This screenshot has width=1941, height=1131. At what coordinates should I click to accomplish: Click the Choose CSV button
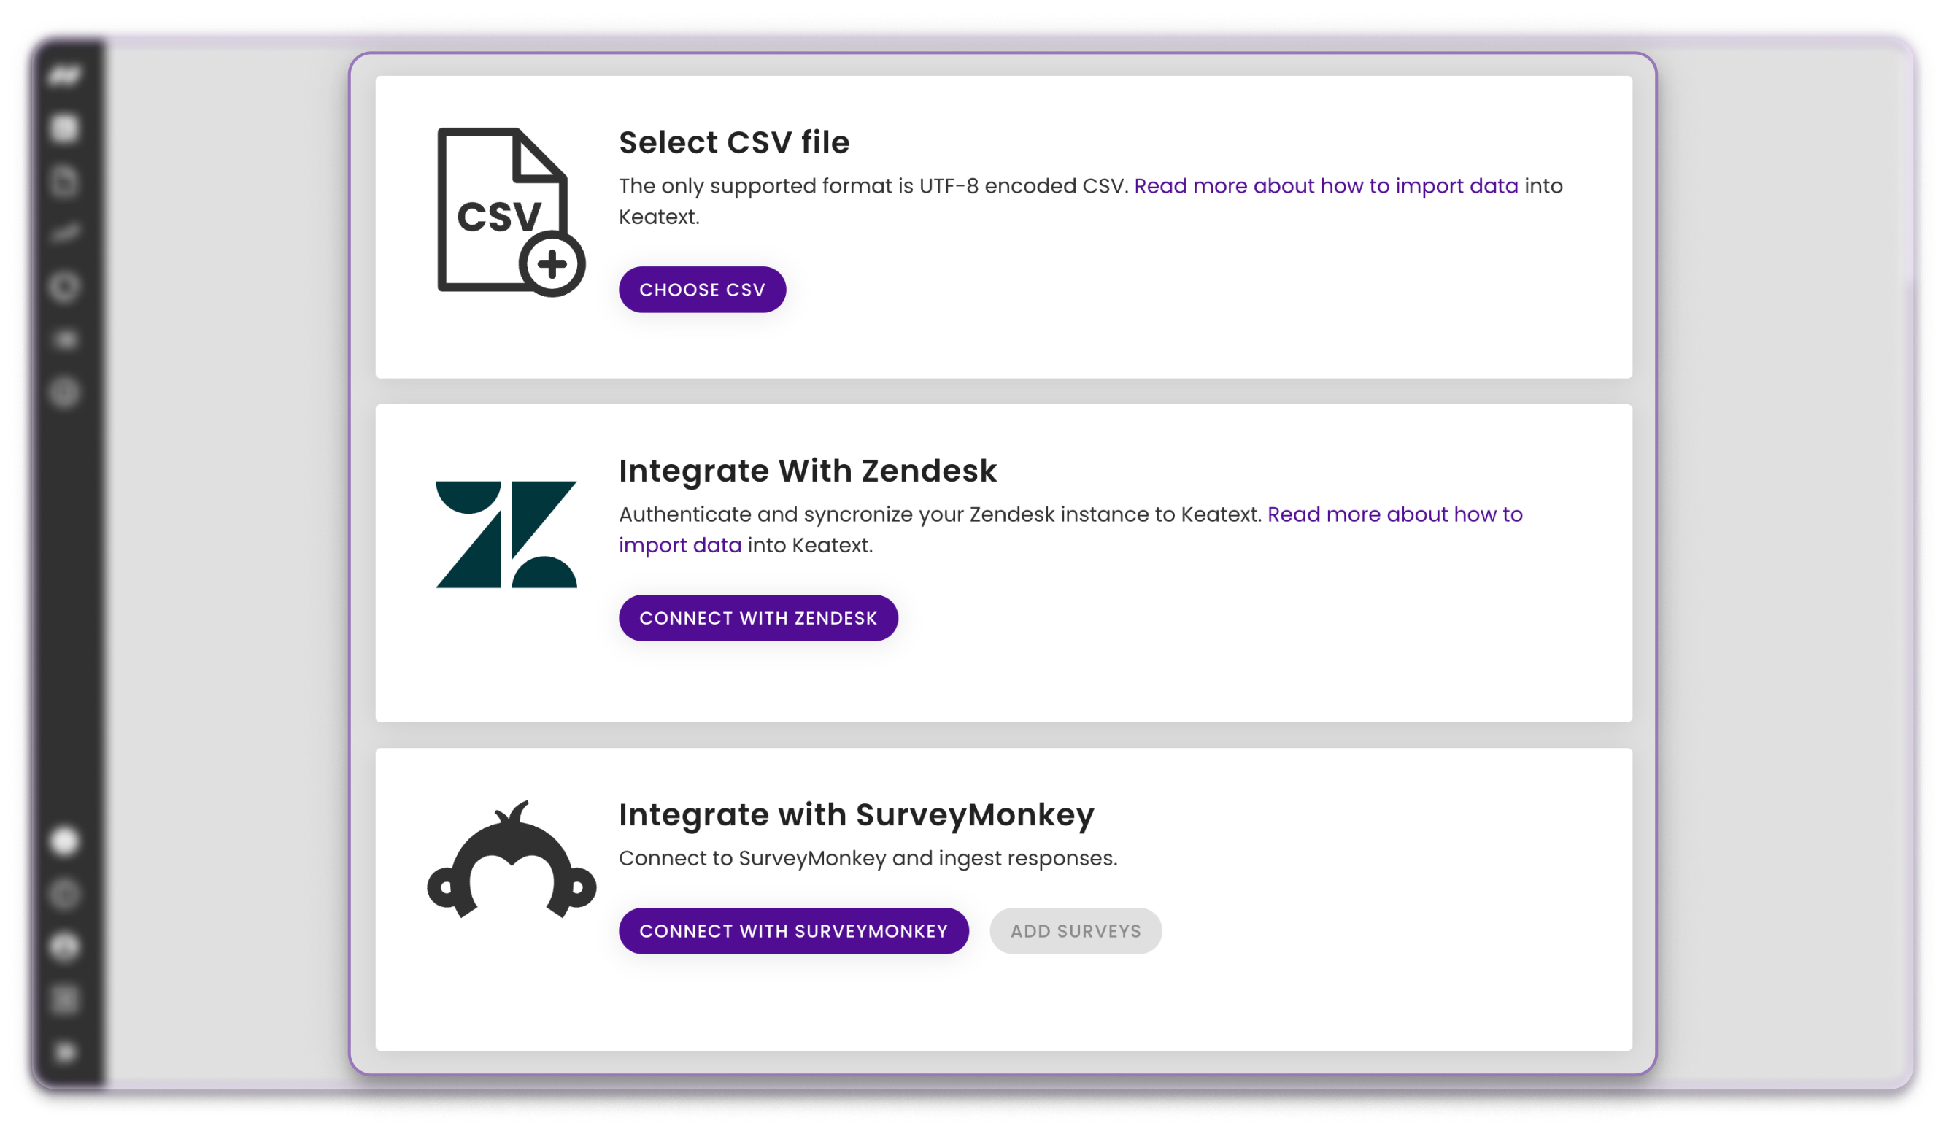tap(702, 290)
